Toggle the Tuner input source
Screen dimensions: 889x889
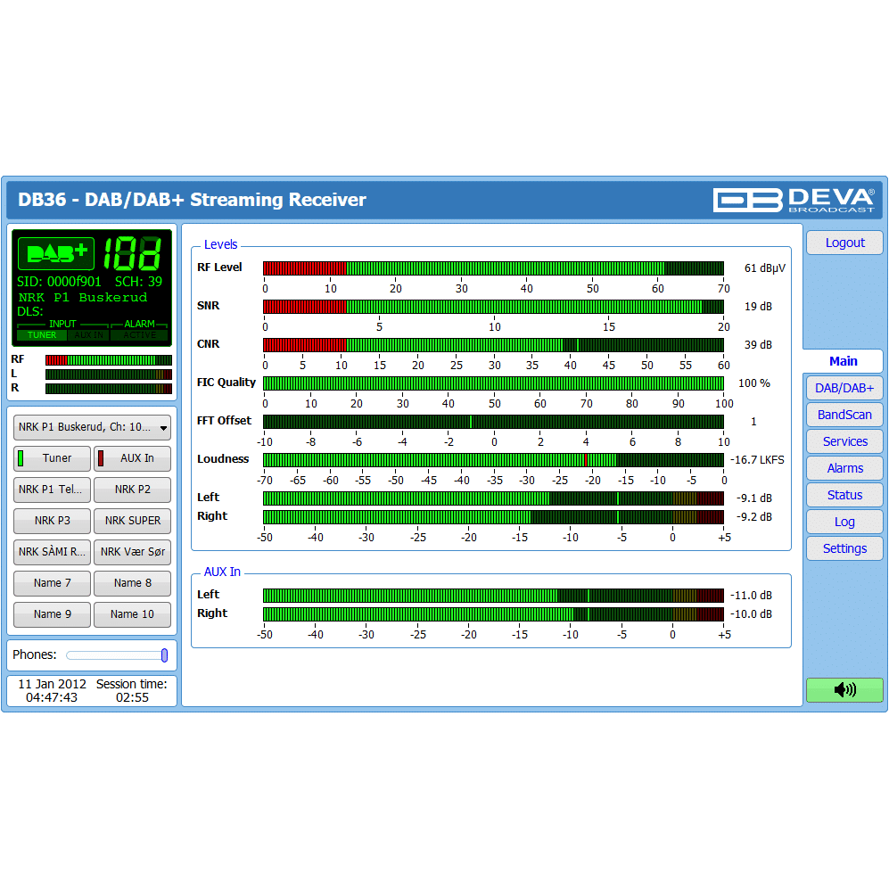52,458
